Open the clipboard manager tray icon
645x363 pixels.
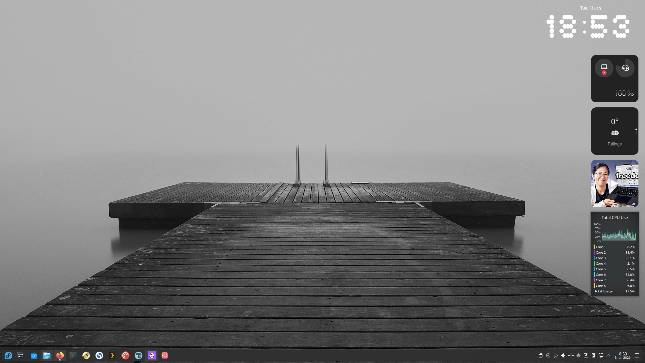tap(541, 355)
